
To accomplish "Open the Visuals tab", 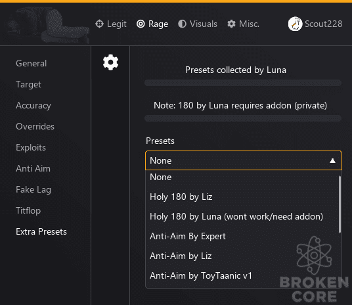I will 197,24.
